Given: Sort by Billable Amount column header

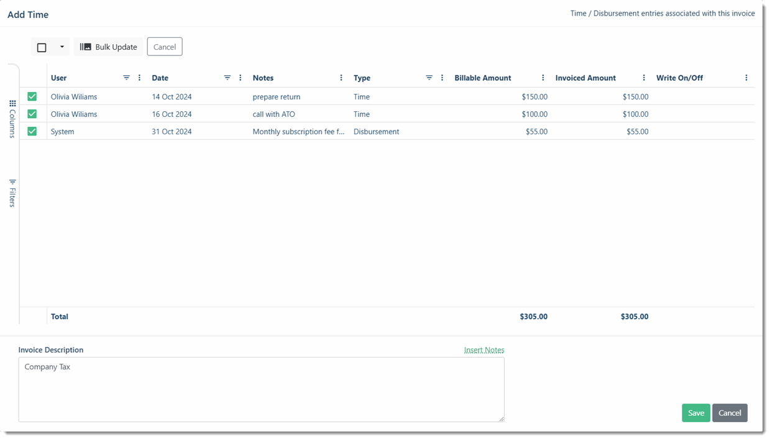Looking at the screenshot, I should click(x=483, y=78).
